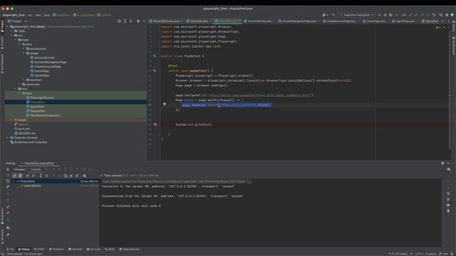Viewport: 456px width, 256px height.
Task: Switch to CreateAccountPage.java editor tab
Action: (x=341, y=21)
